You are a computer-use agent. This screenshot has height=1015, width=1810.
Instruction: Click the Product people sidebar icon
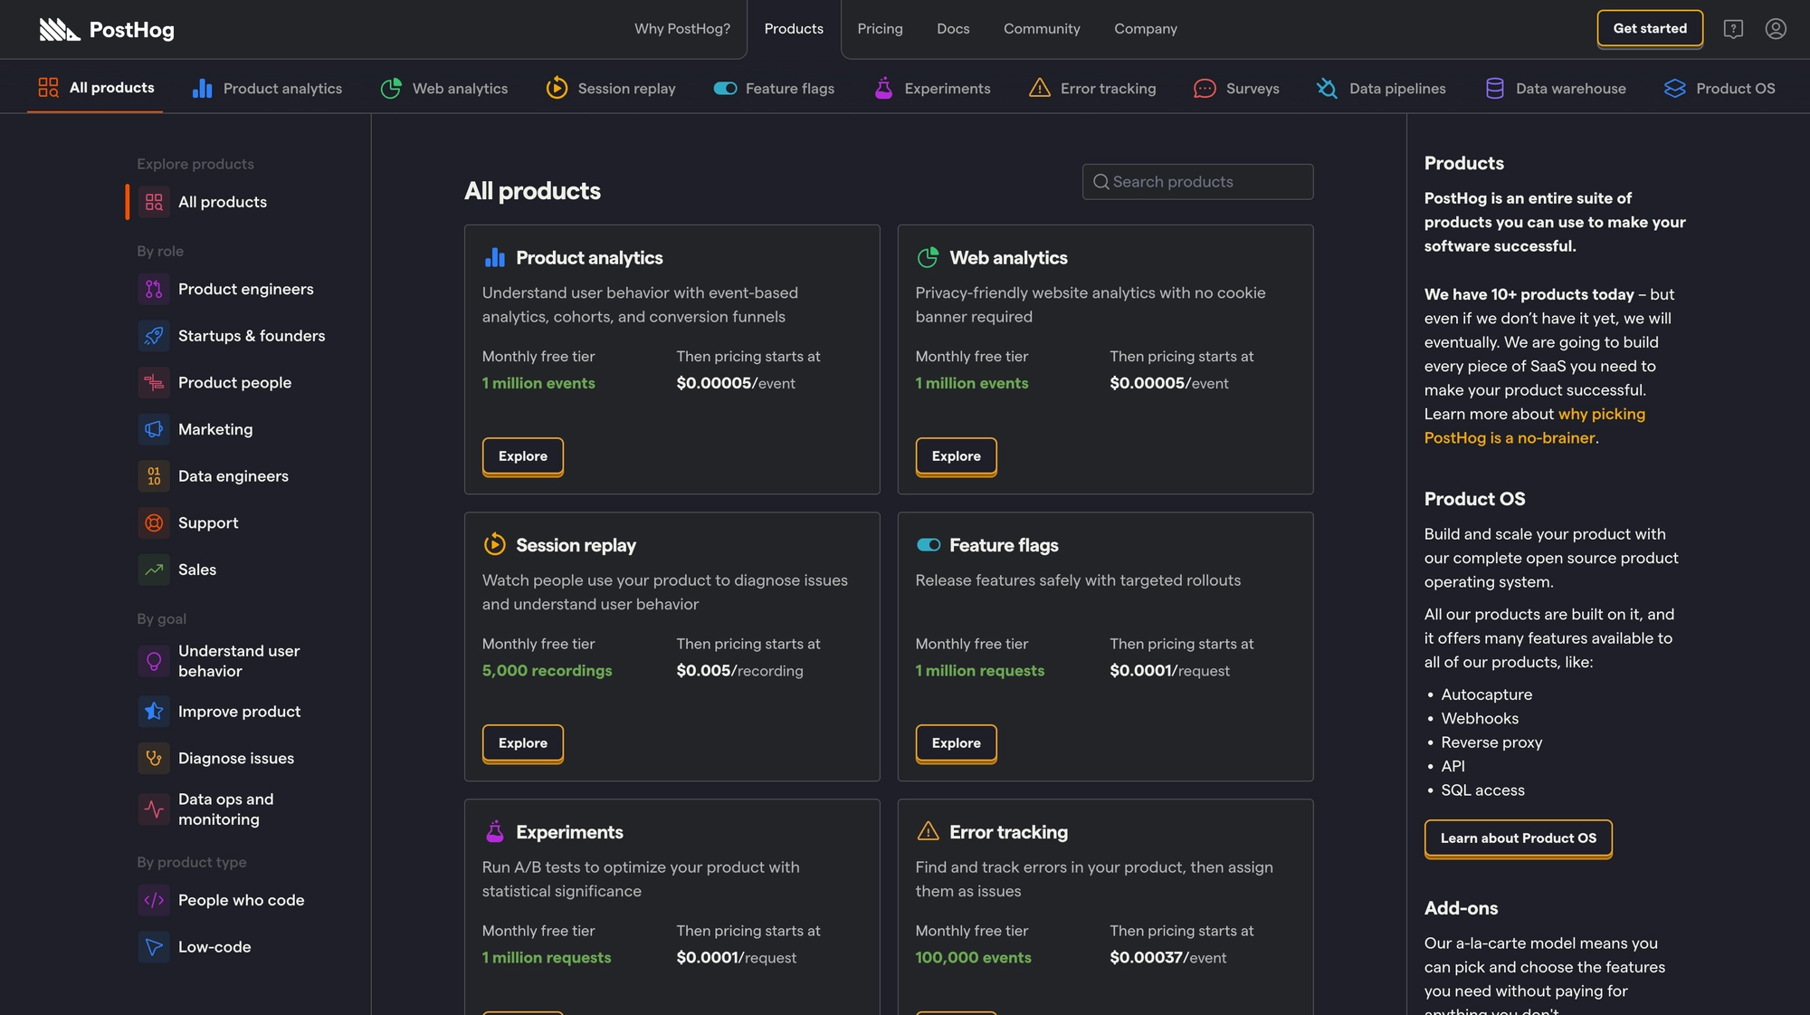coord(154,382)
